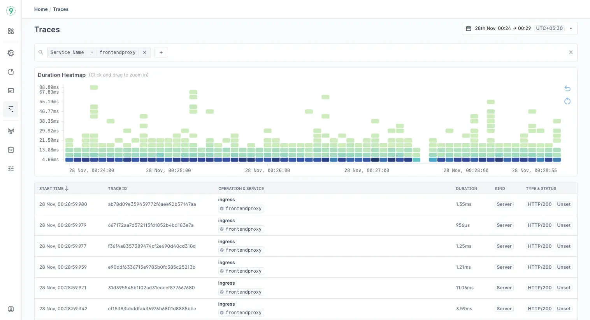
Task: Open the Exceptions sidebar icon
Action: point(11,150)
